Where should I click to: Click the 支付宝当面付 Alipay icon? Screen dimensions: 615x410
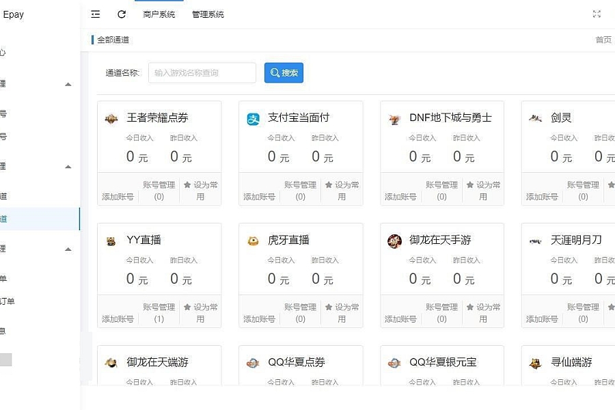(253, 118)
